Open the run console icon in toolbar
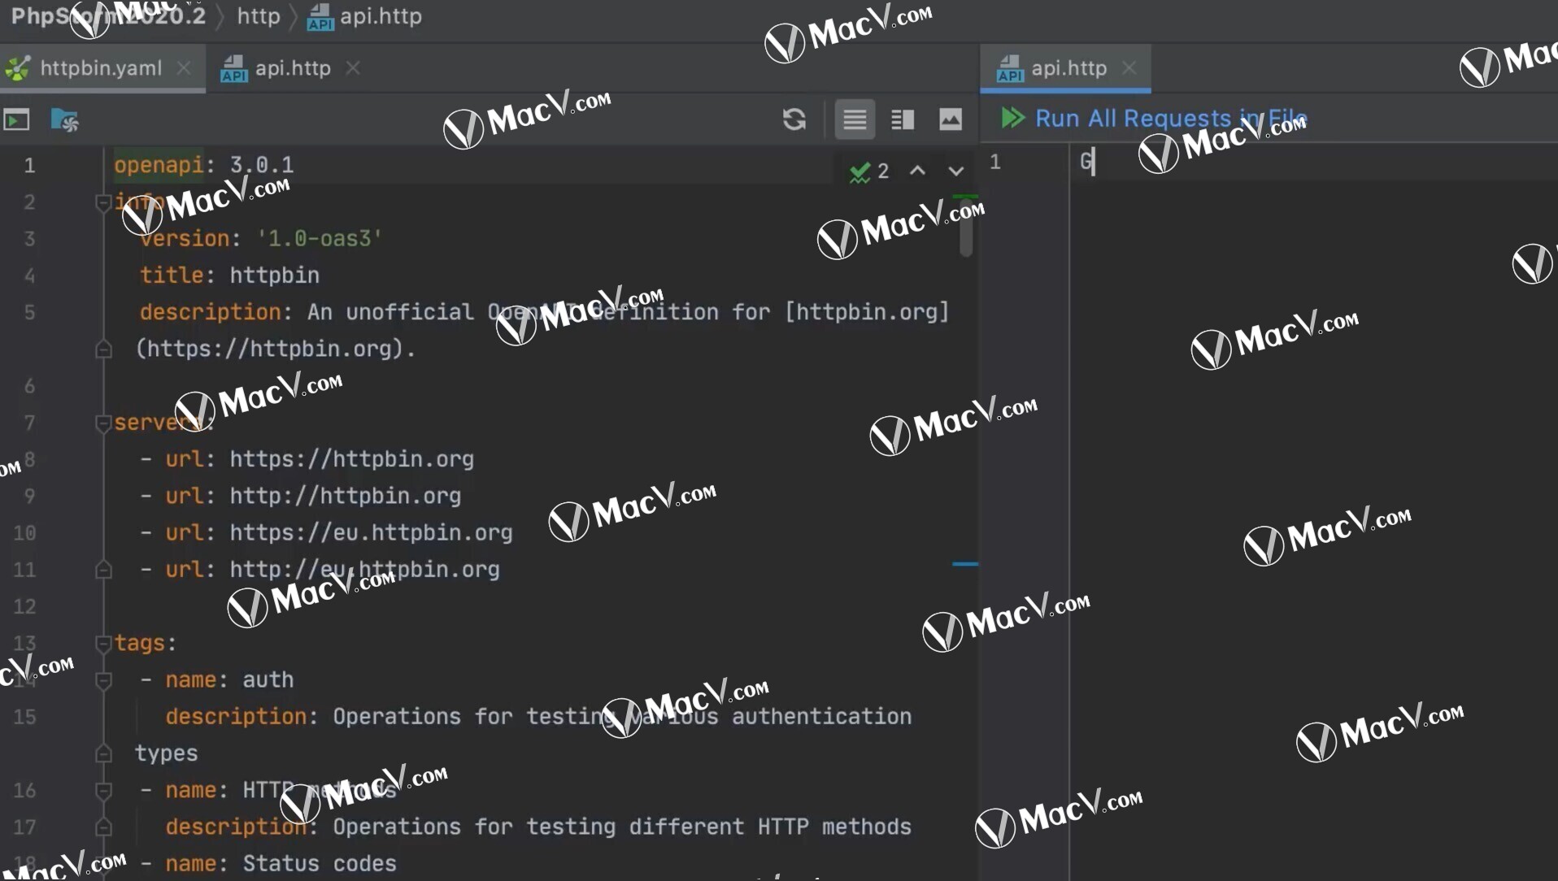1558x881 pixels. [16, 120]
